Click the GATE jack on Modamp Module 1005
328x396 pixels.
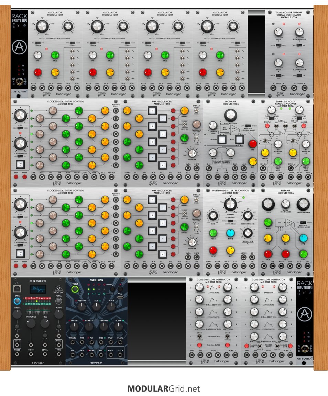coord(235,177)
